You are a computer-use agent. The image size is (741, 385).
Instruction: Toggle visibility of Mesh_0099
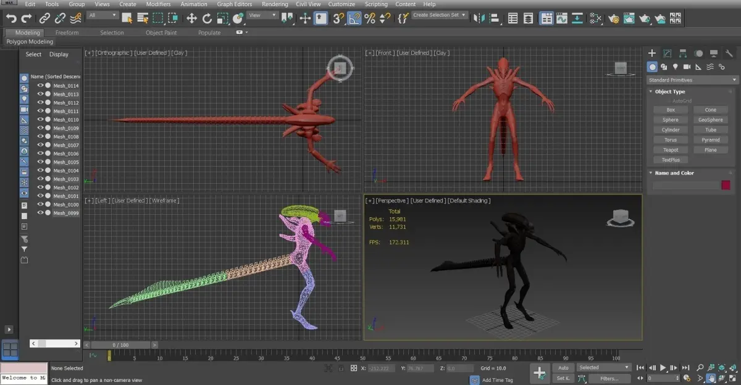[x=41, y=213]
